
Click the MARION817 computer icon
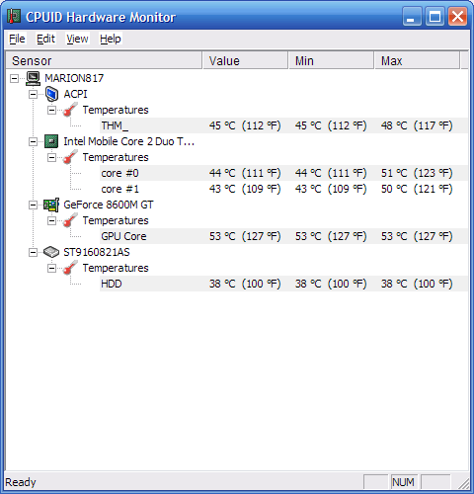34,78
